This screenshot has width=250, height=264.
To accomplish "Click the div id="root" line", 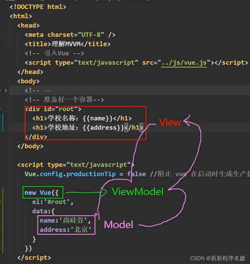I will pos(53,109).
